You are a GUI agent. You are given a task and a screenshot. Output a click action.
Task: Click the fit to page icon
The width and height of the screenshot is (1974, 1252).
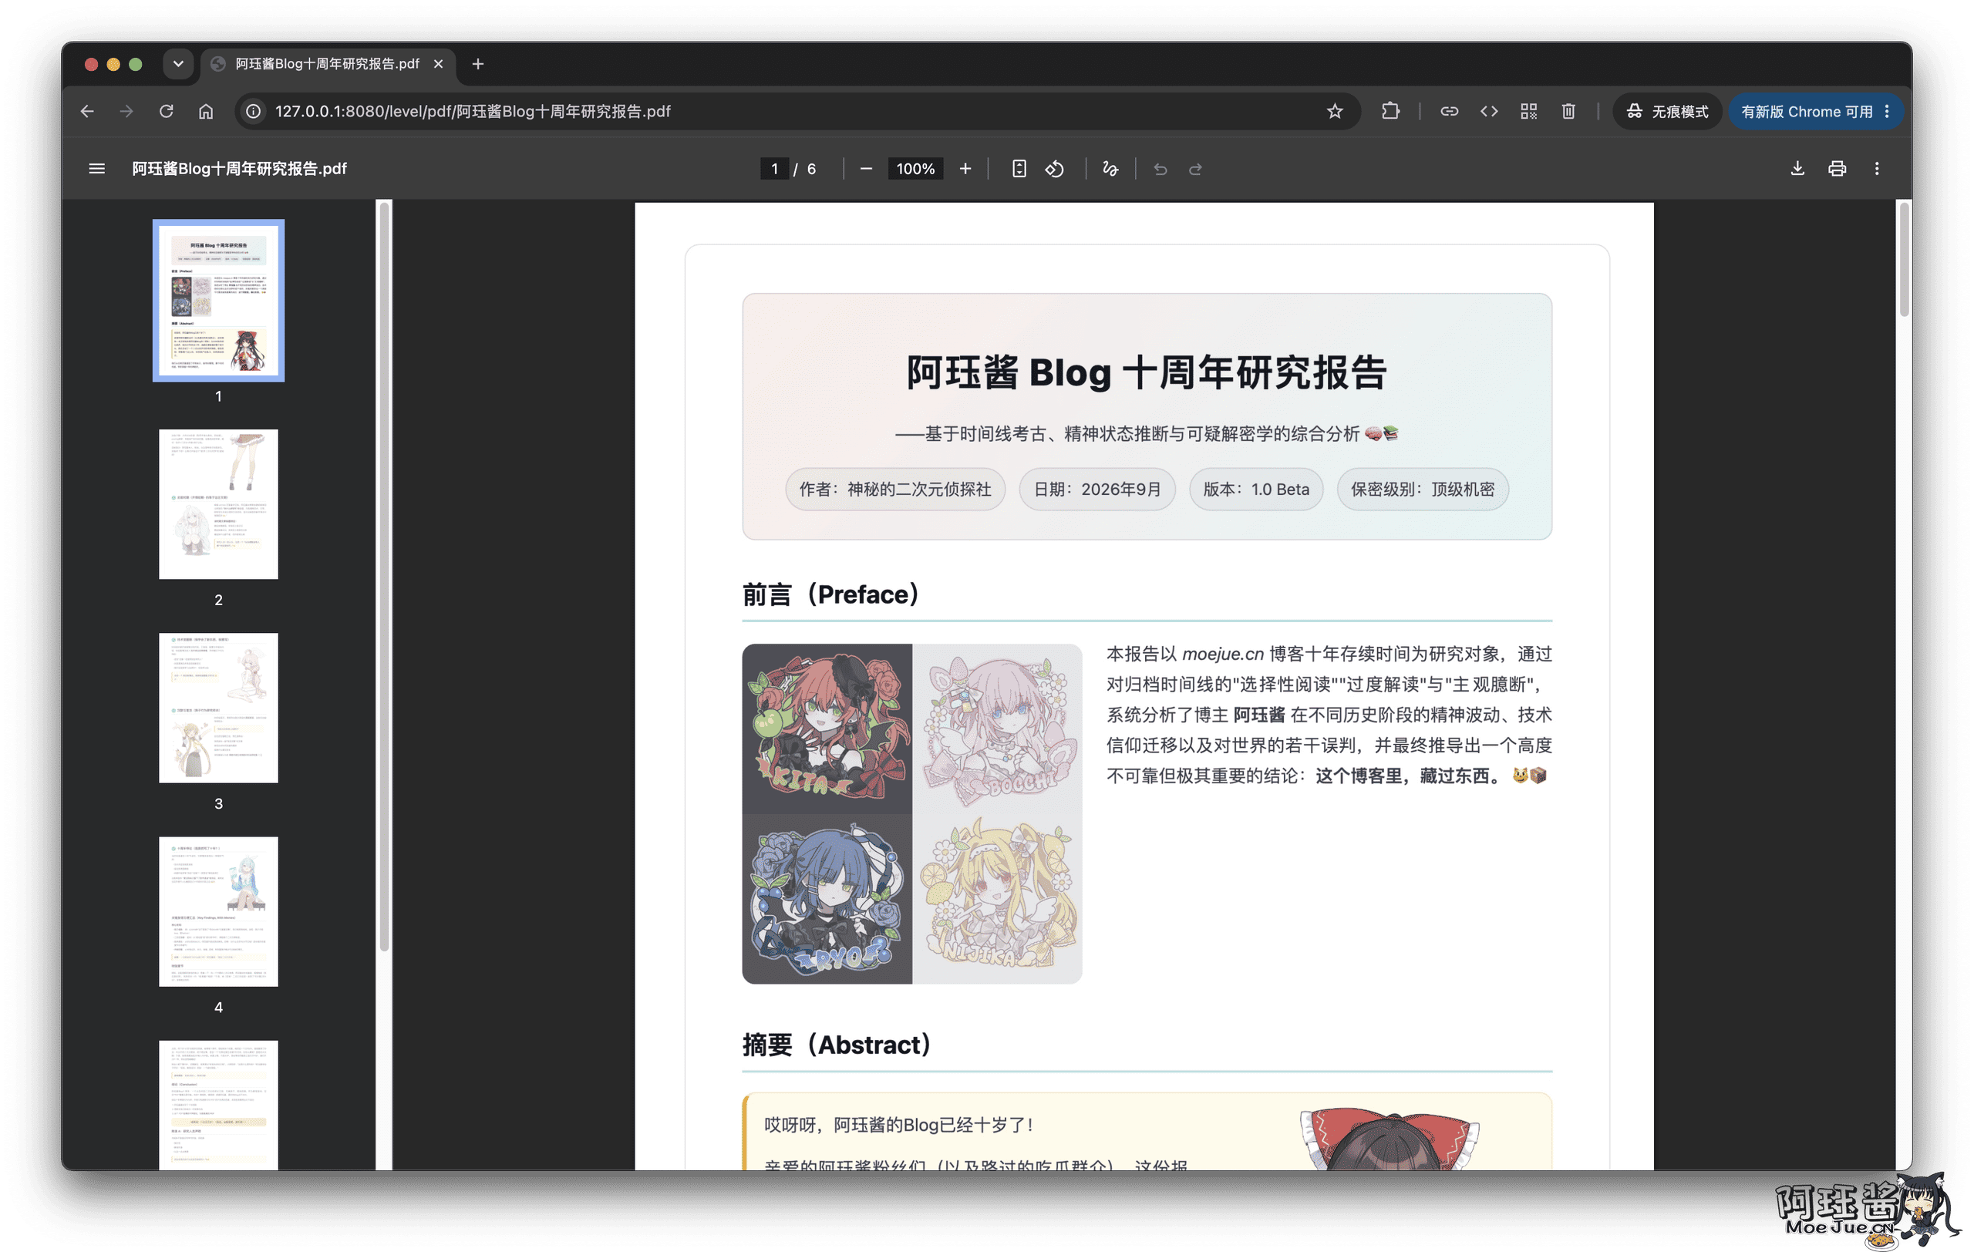tap(1018, 169)
